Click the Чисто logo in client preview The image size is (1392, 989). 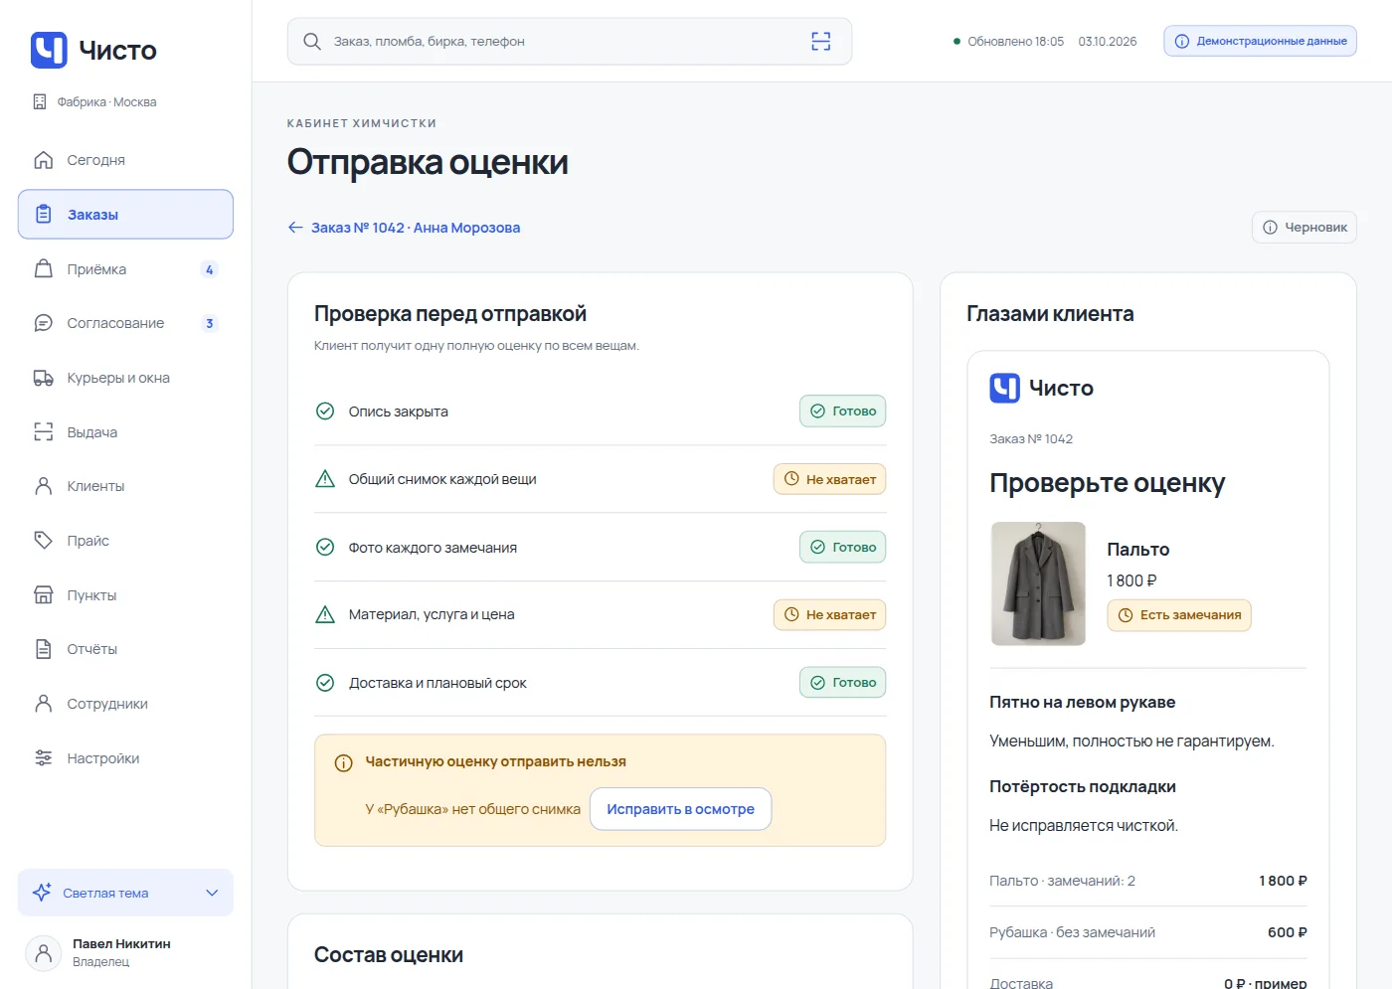pos(1041,388)
